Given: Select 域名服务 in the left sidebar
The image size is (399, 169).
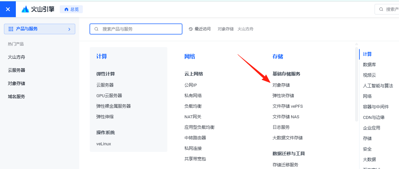Looking at the screenshot, I should (17, 97).
